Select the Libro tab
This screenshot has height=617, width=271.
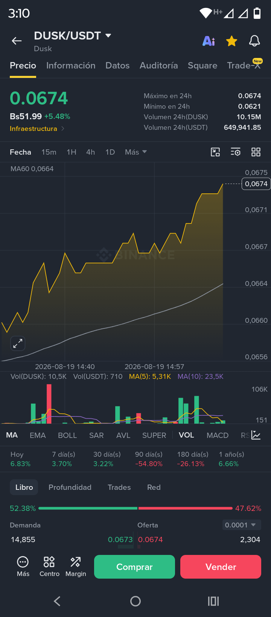point(24,487)
